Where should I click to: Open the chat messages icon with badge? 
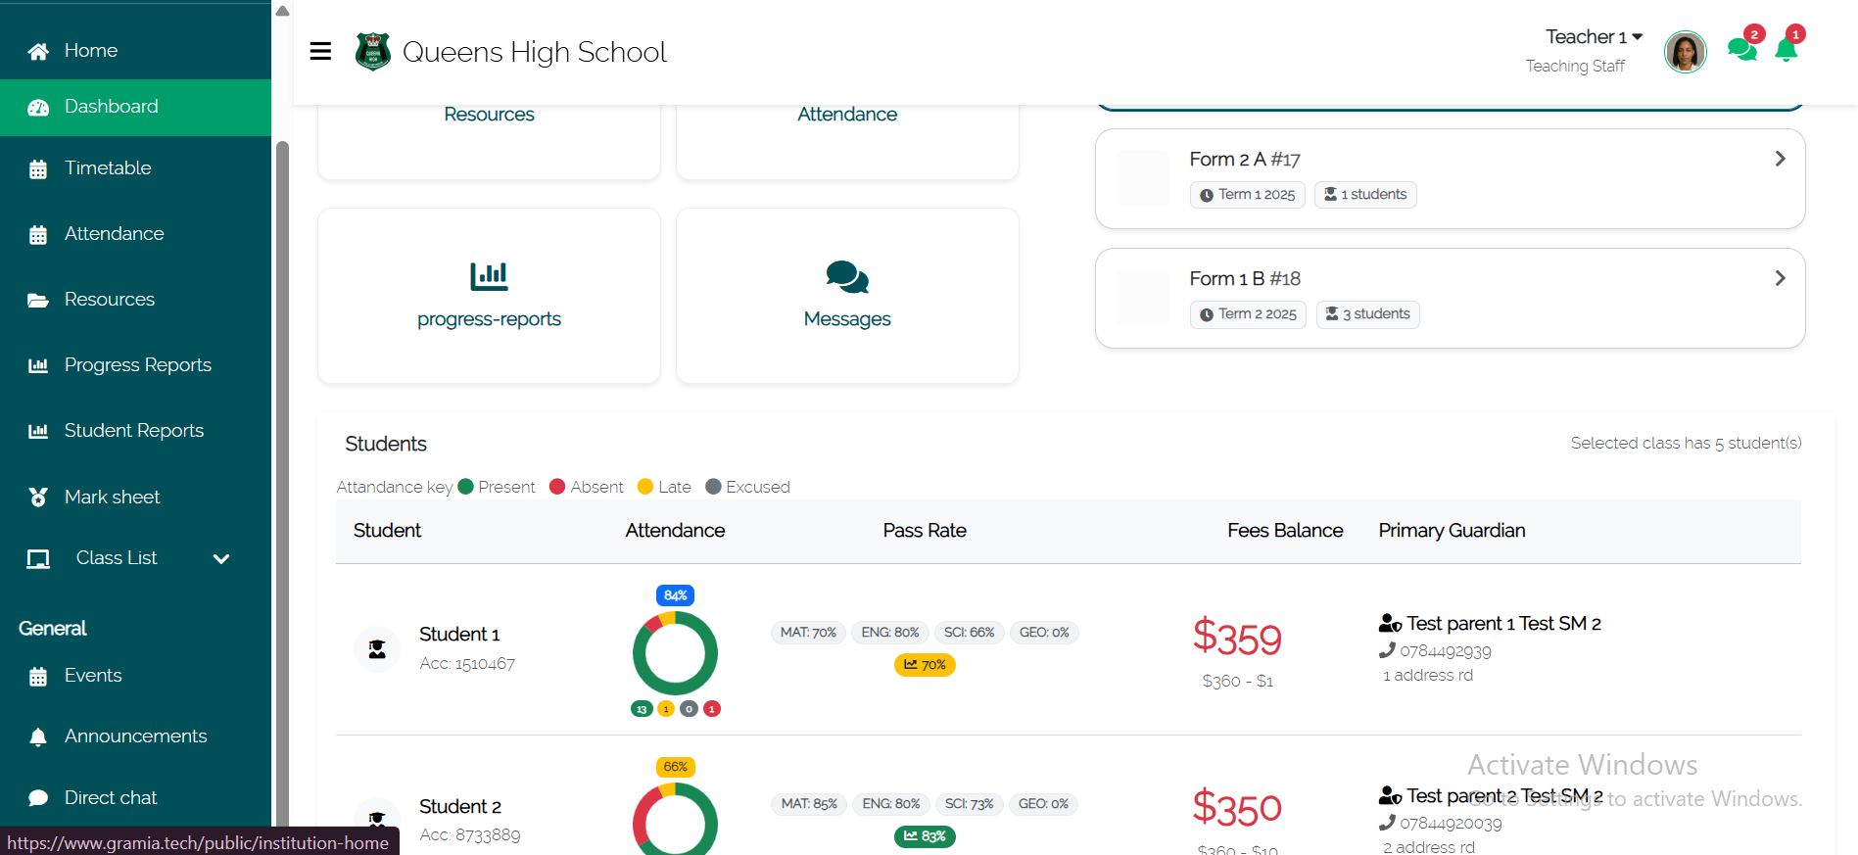(1741, 49)
